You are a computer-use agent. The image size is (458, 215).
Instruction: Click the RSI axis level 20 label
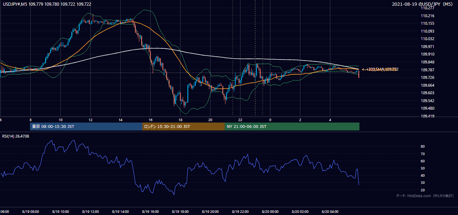pos(423,190)
